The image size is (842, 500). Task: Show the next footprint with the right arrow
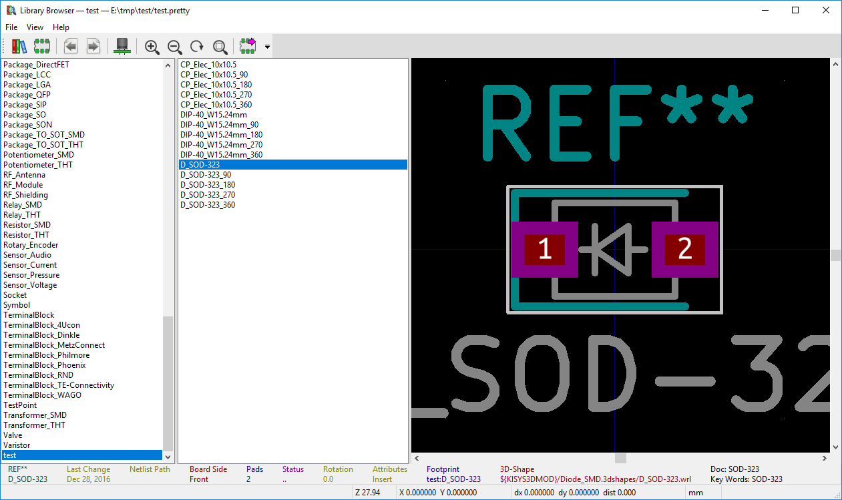click(93, 46)
